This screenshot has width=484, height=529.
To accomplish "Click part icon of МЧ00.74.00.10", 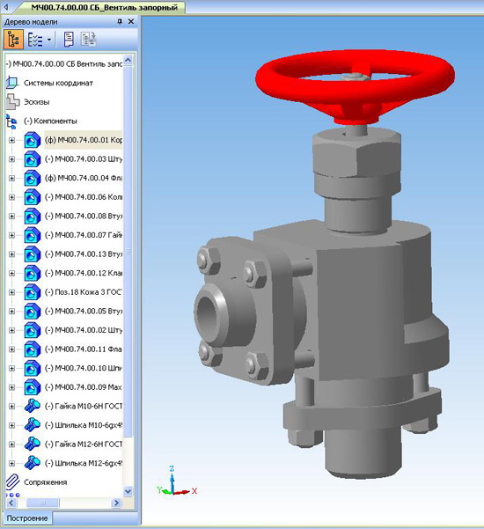I will pyautogui.click(x=33, y=368).
